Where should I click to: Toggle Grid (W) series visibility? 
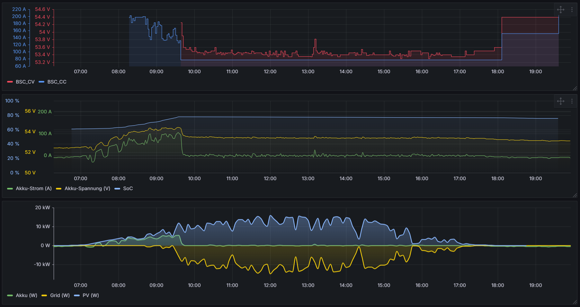coord(60,295)
